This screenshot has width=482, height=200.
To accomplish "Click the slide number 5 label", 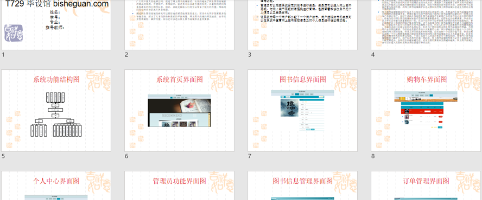I will click(x=3, y=156).
